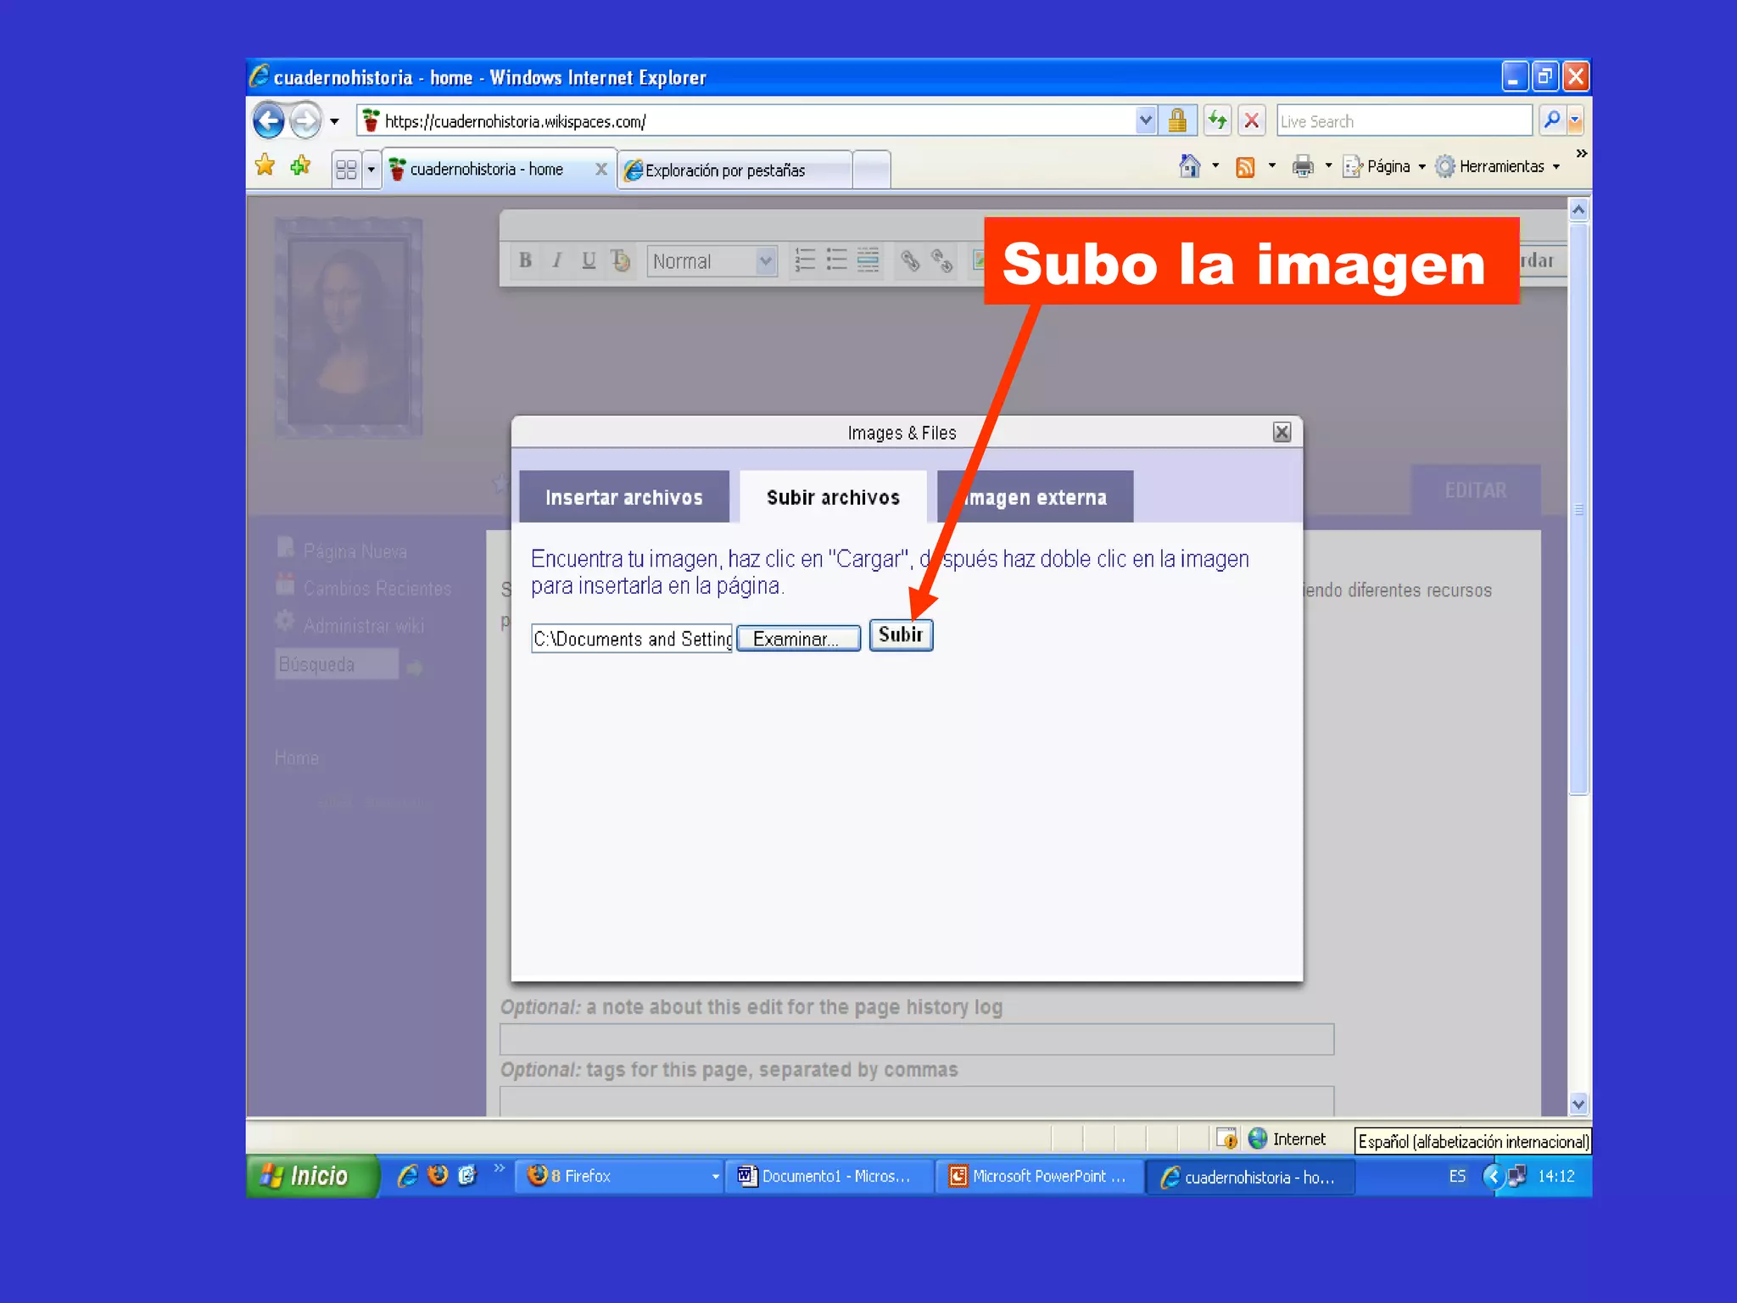Click the edit note history input
The width and height of the screenshot is (1737, 1303).
[x=916, y=1039]
